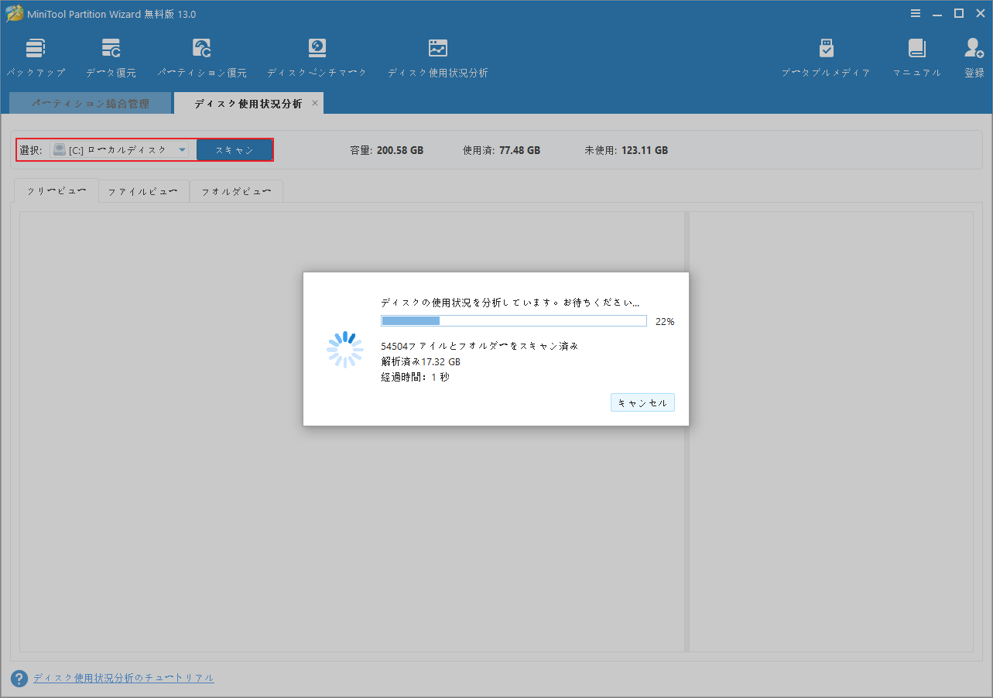Open ディスク使用状況分析 from the toolbar

tap(437, 56)
